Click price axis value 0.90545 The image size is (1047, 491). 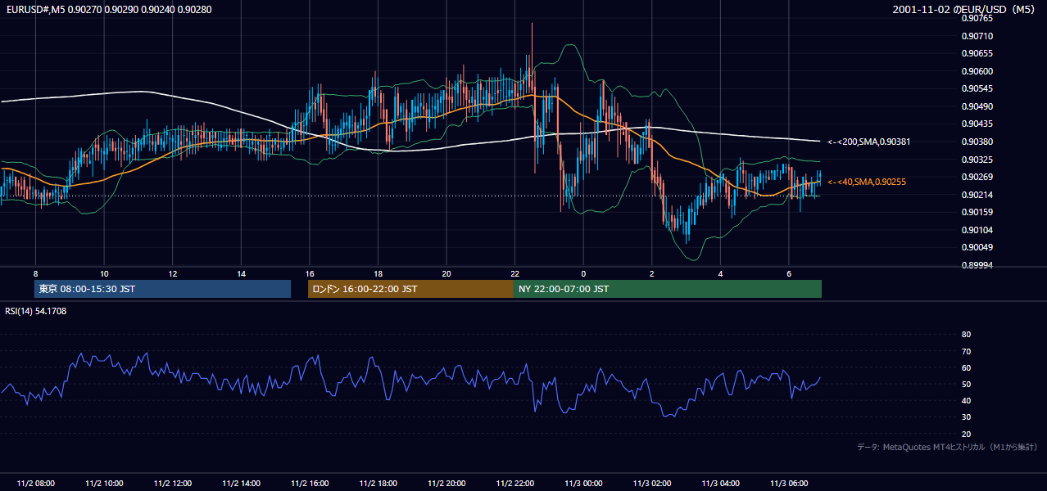[x=977, y=88]
